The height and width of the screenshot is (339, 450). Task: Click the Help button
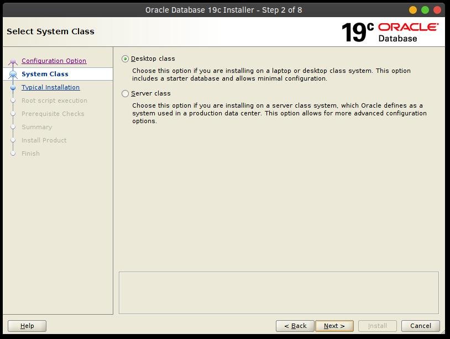pos(27,326)
